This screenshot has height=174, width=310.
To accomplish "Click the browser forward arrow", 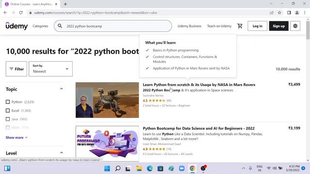I will point(13,13).
